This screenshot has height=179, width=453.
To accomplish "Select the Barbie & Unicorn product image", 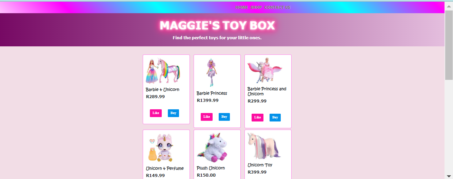I will coord(163,71).
